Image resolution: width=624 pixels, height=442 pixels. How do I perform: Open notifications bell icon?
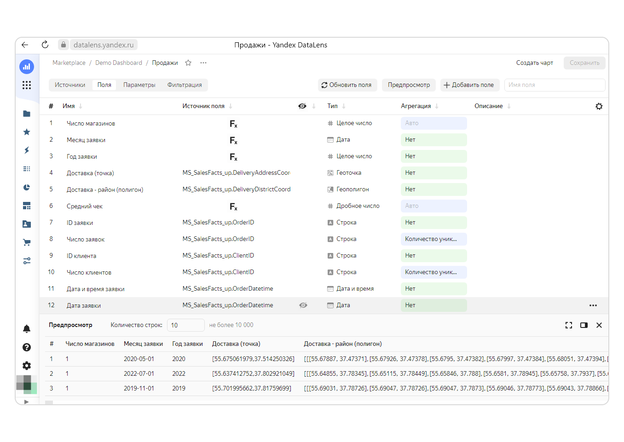[27, 329]
